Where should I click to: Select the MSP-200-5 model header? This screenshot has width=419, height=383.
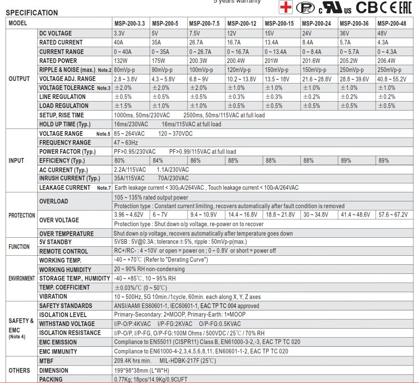point(165,24)
